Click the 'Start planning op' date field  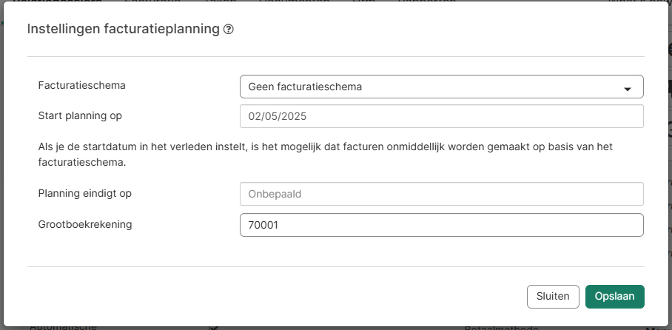(x=441, y=116)
